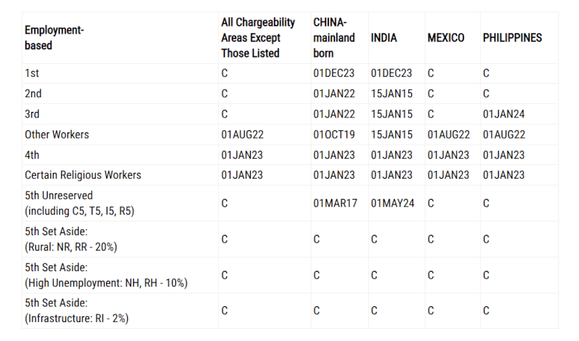Select the 01MAR17 China 5th Unreserved cell
579x341 pixels.
pyautogui.click(x=335, y=203)
